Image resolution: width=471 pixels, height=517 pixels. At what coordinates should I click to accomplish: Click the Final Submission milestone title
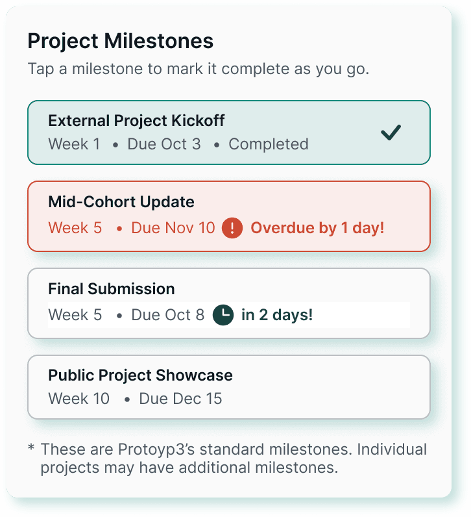point(112,288)
